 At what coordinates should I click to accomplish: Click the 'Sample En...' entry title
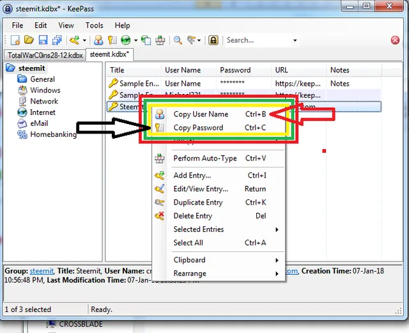click(x=139, y=84)
